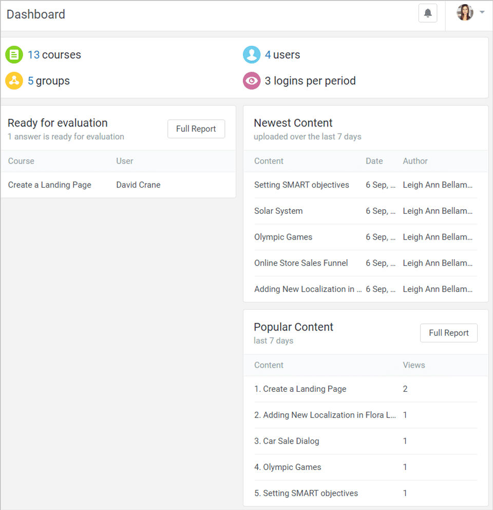Select Create a Landing Page evaluation row
The image size is (493, 510).
[x=118, y=185]
